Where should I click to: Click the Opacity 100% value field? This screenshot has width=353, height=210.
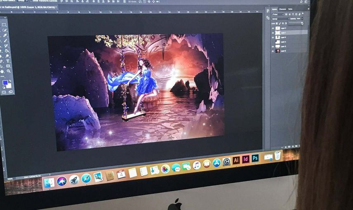[299, 18]
